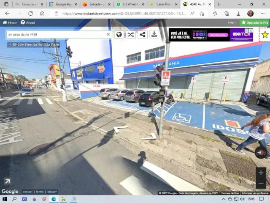Add page to favorites star-plus icon

[202, 14]
